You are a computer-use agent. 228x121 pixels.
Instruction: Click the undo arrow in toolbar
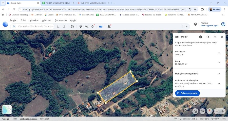[58, 27]
